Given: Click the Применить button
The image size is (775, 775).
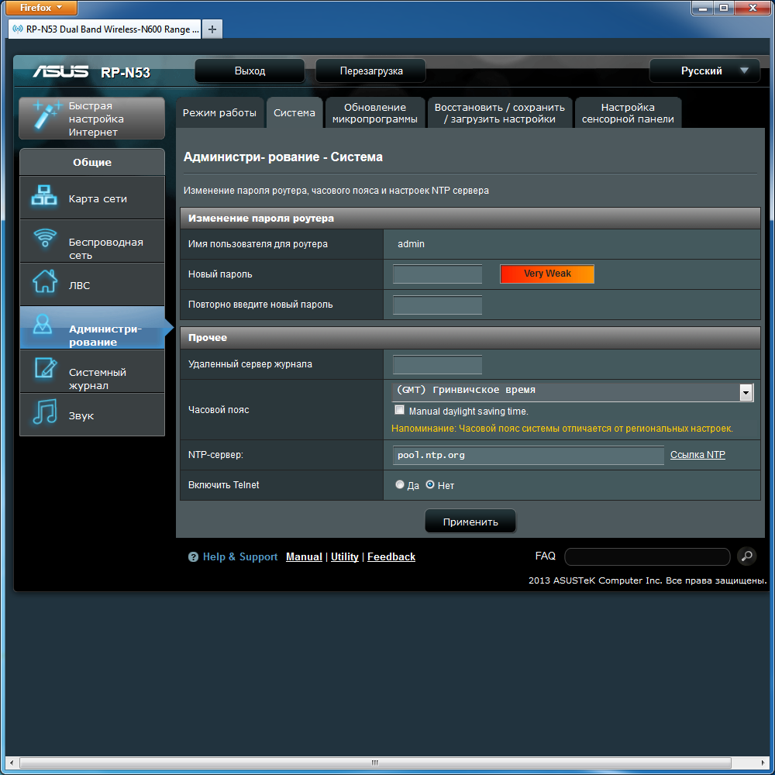Looking at the screenshot, I should tap(470, 522).
